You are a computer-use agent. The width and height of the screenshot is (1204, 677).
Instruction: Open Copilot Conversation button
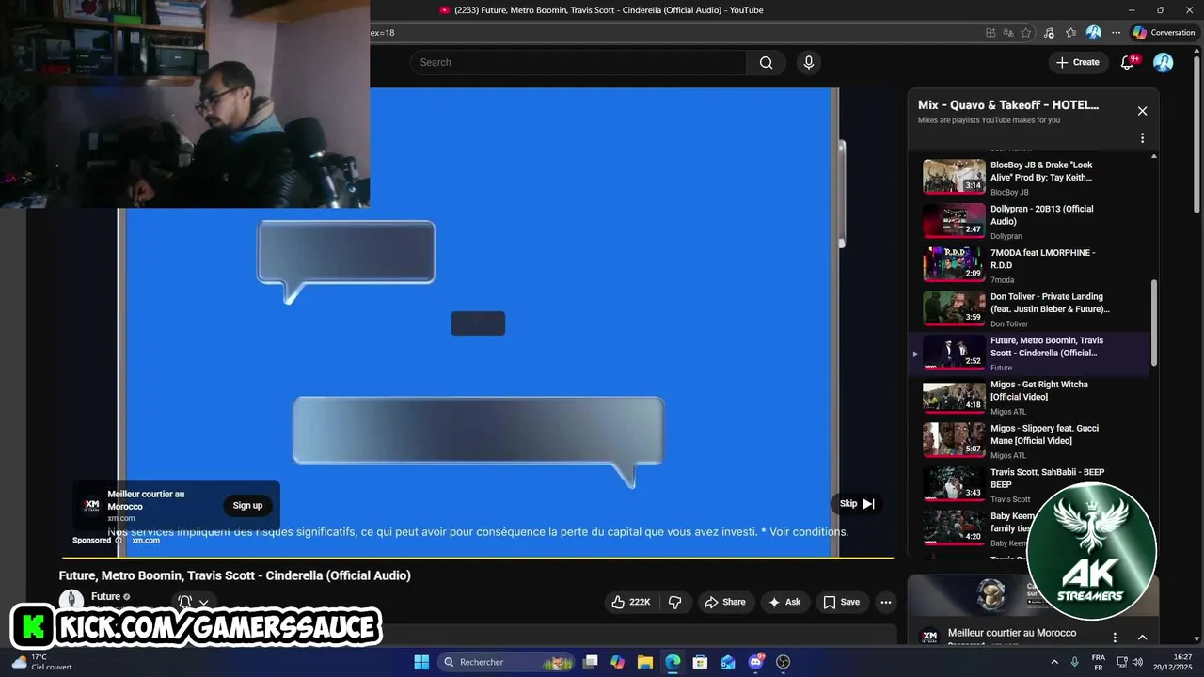[x=1164, y=33]
